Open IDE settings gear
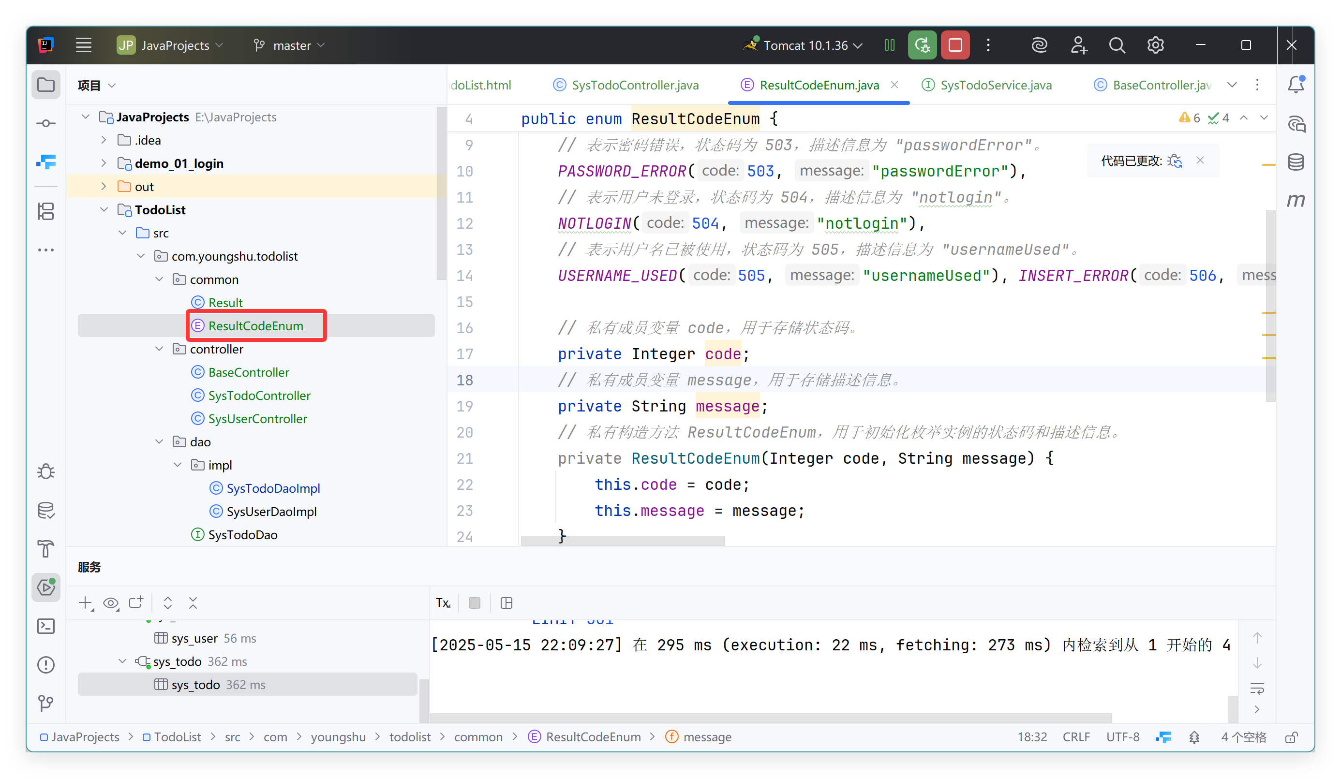 tap(1155, 45)
